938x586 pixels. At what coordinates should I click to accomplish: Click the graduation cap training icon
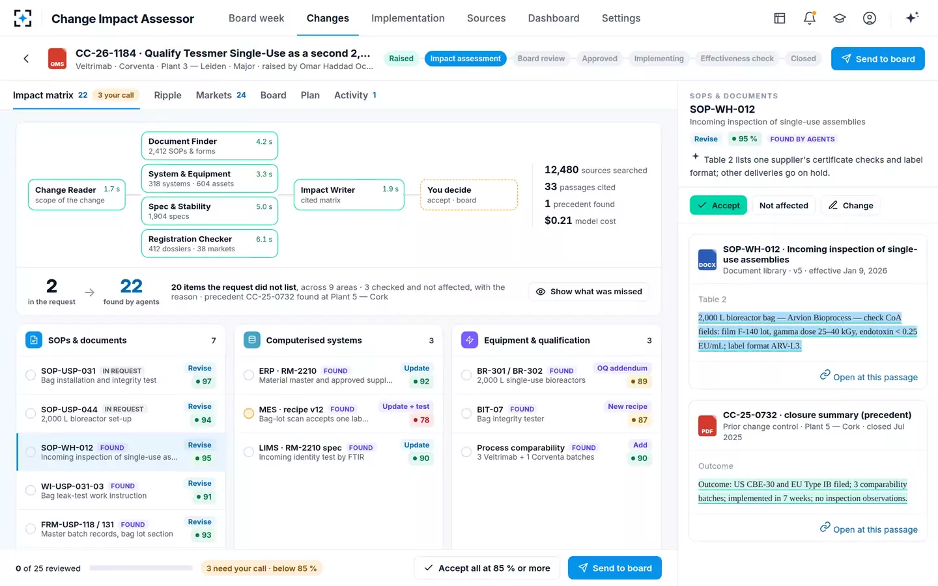click(840, 18)
